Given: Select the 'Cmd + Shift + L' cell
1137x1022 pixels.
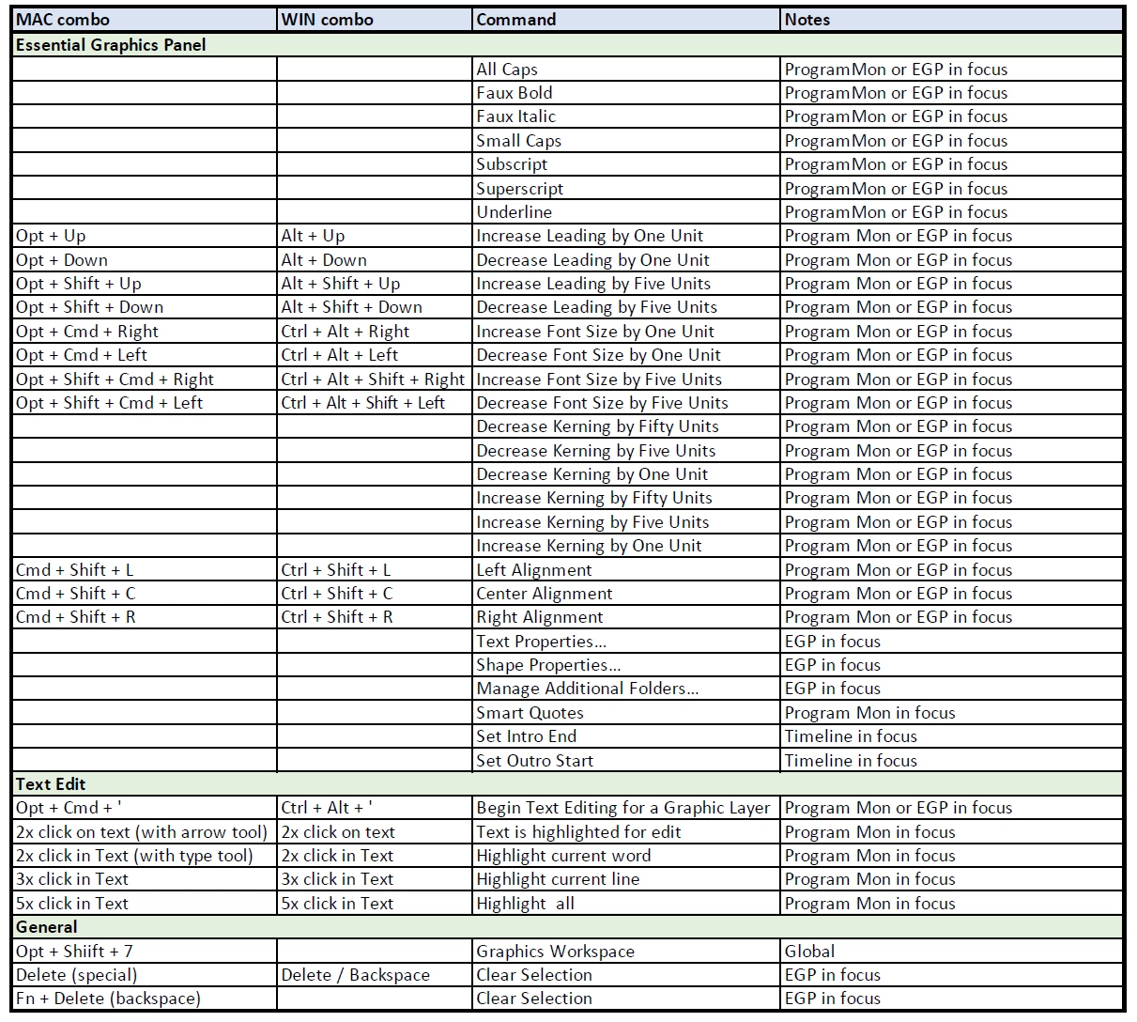Looking at the screenshot, I should pos(145,570).
